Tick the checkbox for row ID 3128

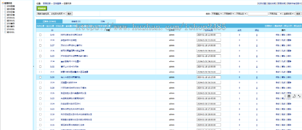click(40, 88)
